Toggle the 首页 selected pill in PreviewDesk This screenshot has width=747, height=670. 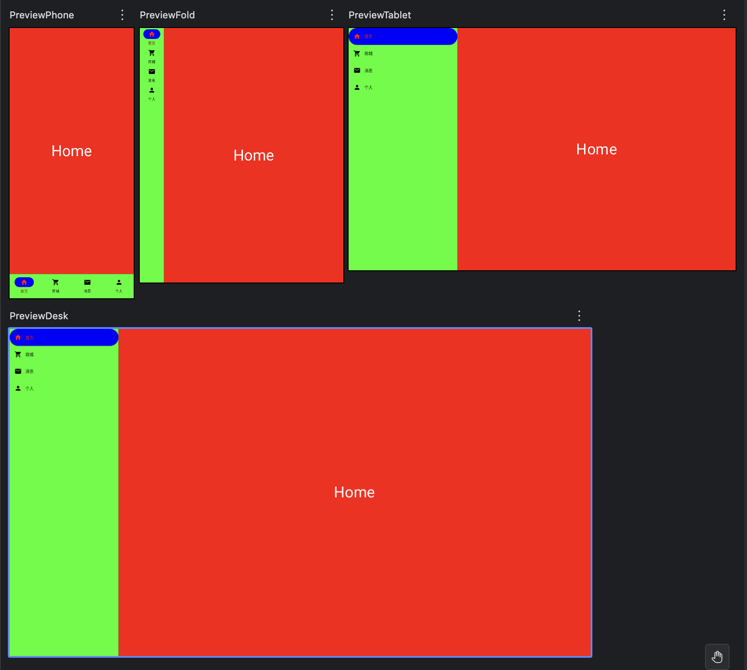pyautogui.click(x=63, y=337)
